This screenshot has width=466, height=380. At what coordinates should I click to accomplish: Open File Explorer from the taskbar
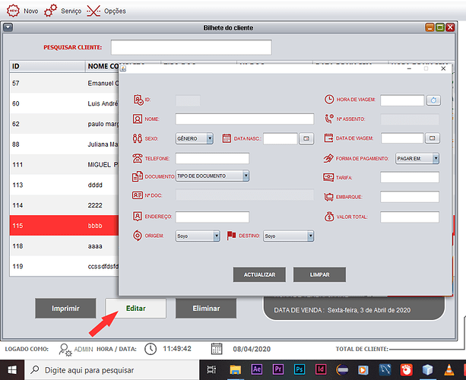click(x=236, y=370)
